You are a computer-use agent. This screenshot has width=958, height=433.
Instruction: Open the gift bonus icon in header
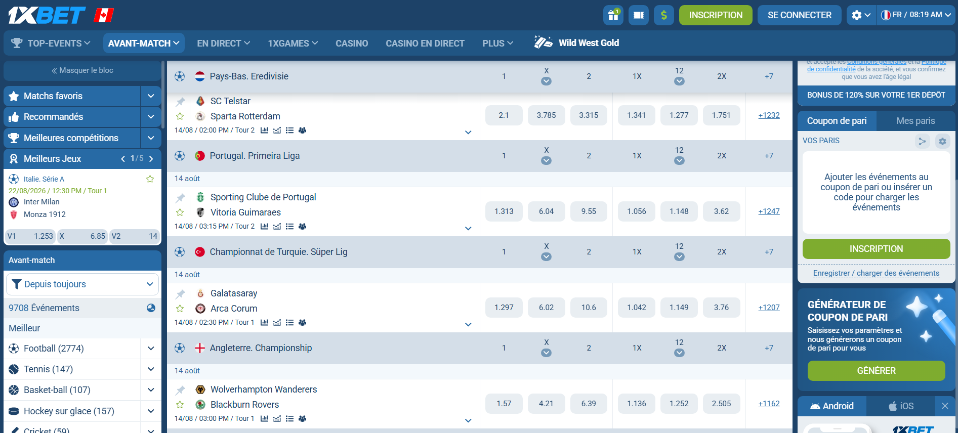(613, 15)
